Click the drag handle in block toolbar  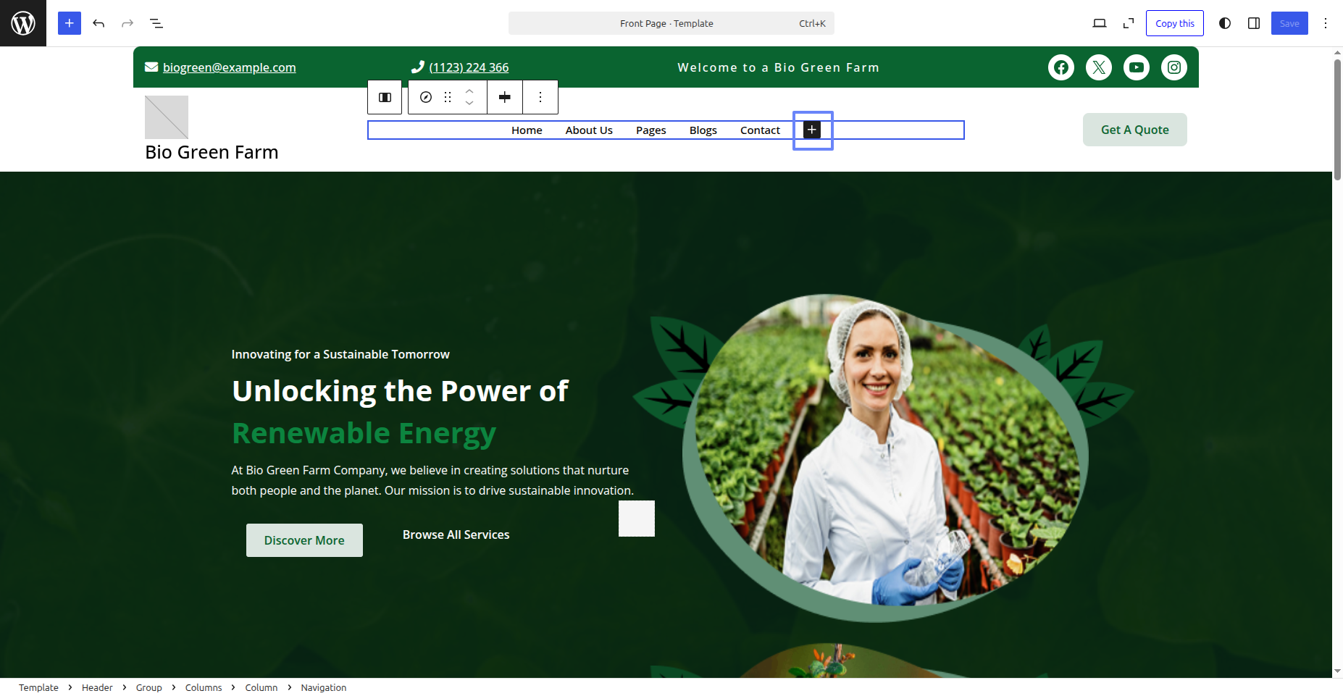(448, 97)
